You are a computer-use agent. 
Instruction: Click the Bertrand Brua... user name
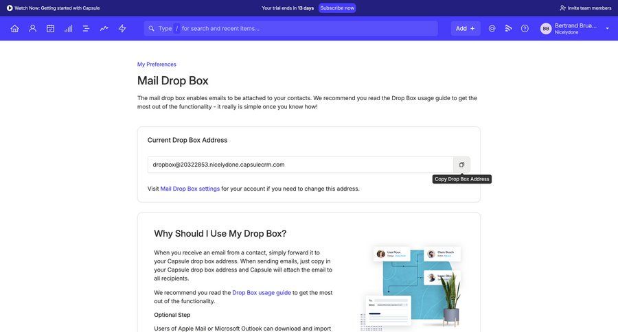point(575,25)
